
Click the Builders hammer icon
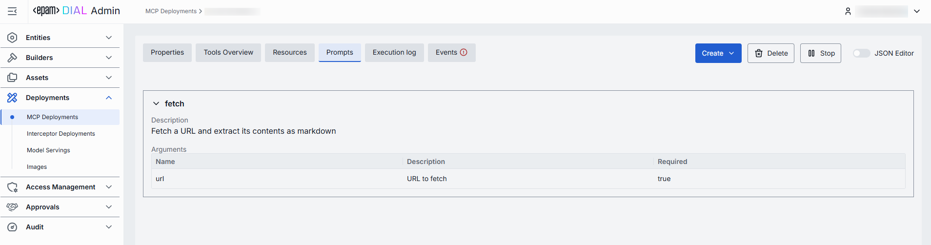(x=12, y=58)
